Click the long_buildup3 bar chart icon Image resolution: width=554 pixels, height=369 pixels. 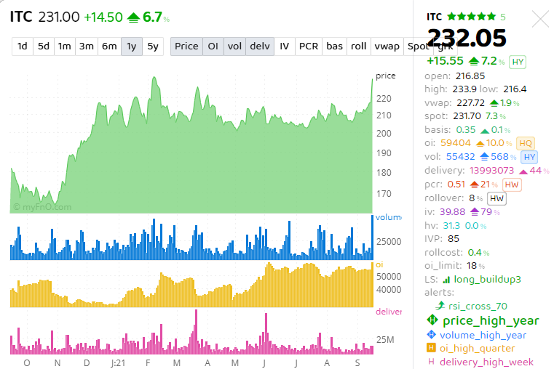446,280
